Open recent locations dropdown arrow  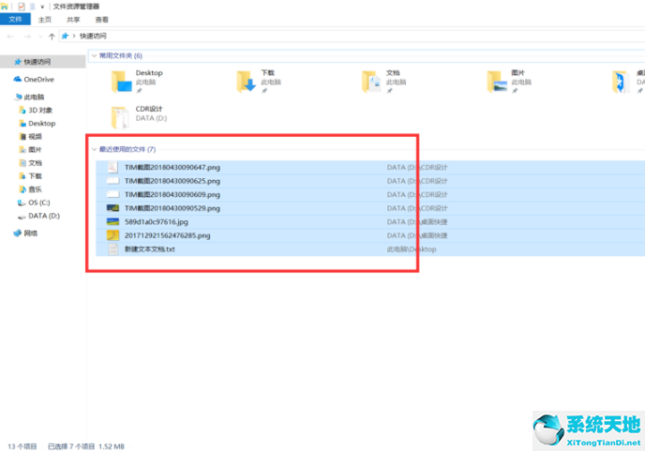pos(40,37)
